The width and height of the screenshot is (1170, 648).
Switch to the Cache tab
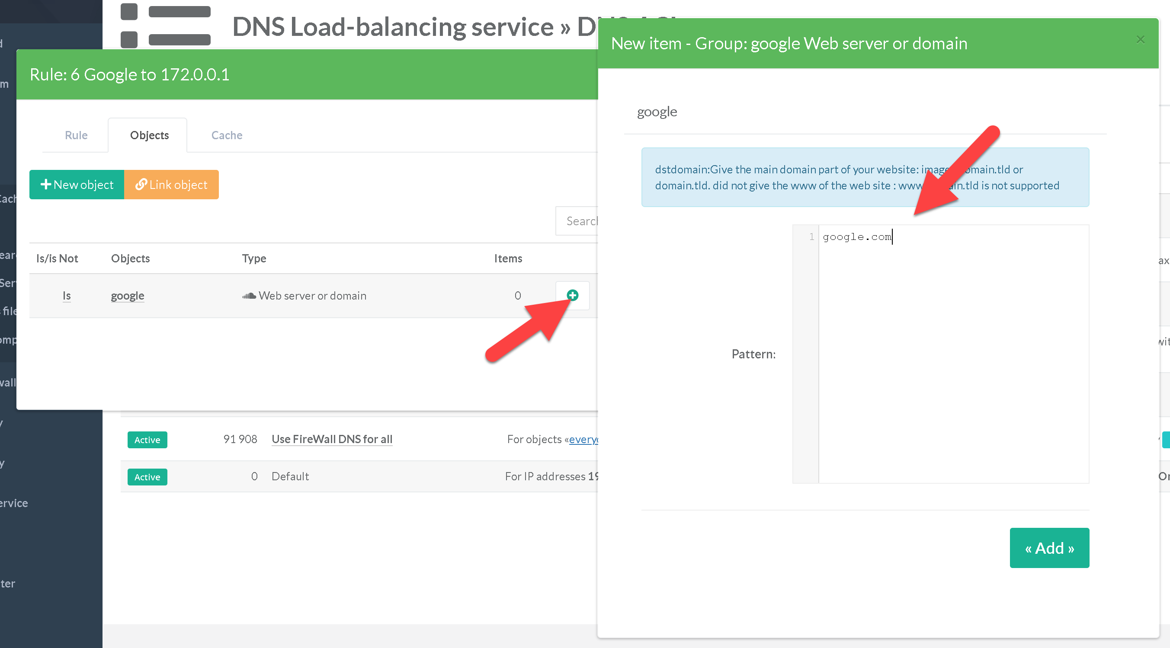[227, 135]
